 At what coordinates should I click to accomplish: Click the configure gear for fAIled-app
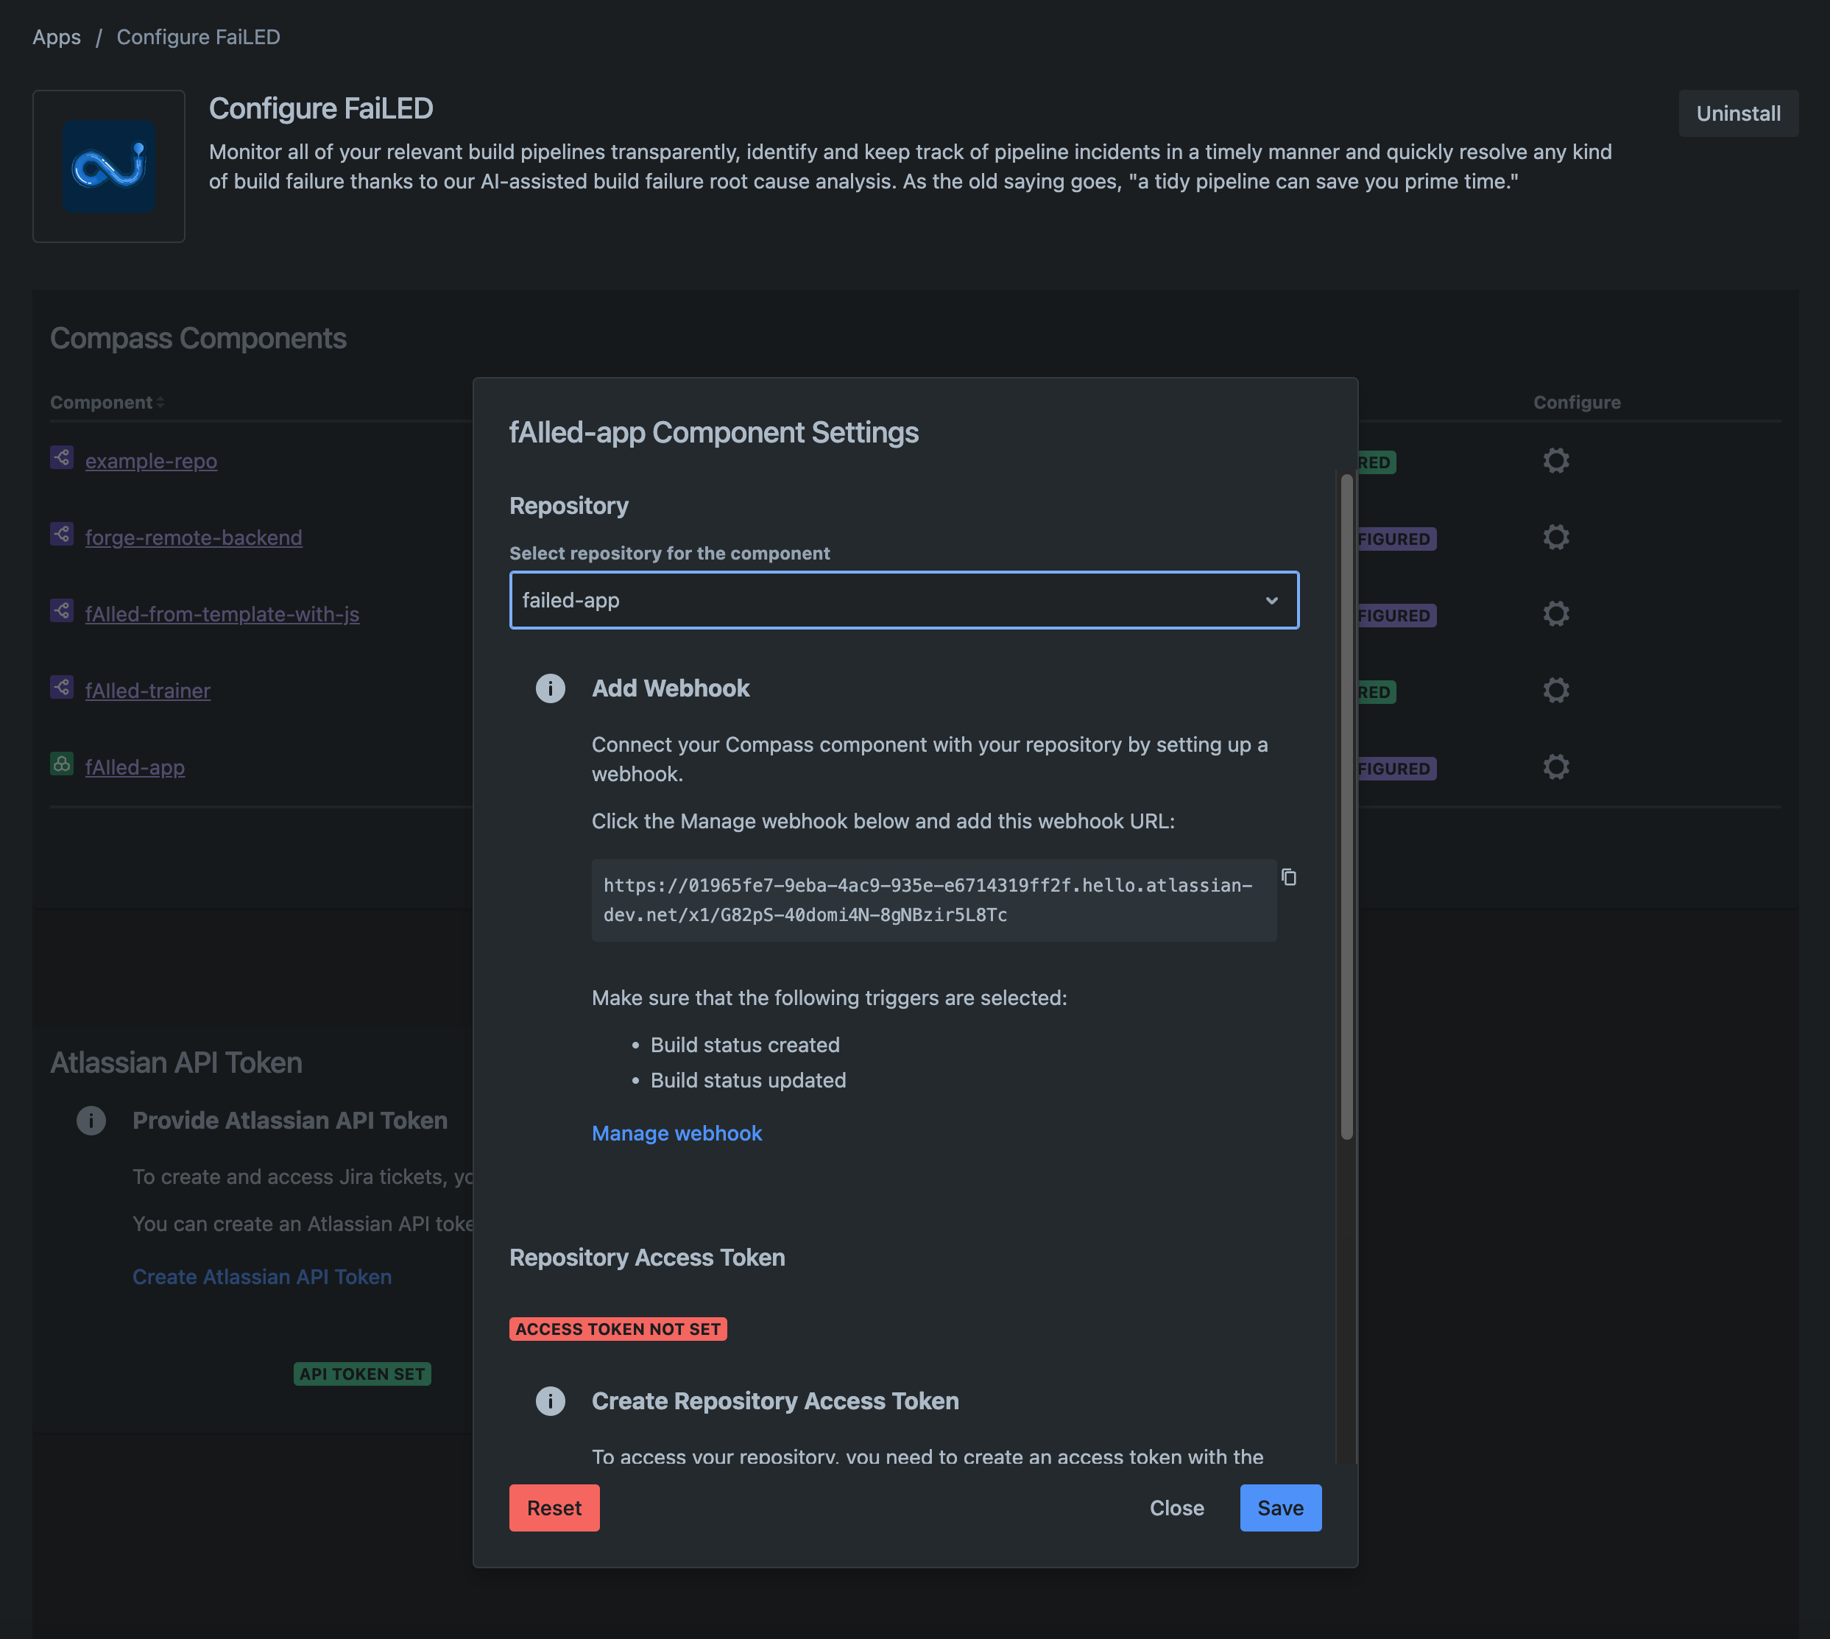pos(1555,766)
